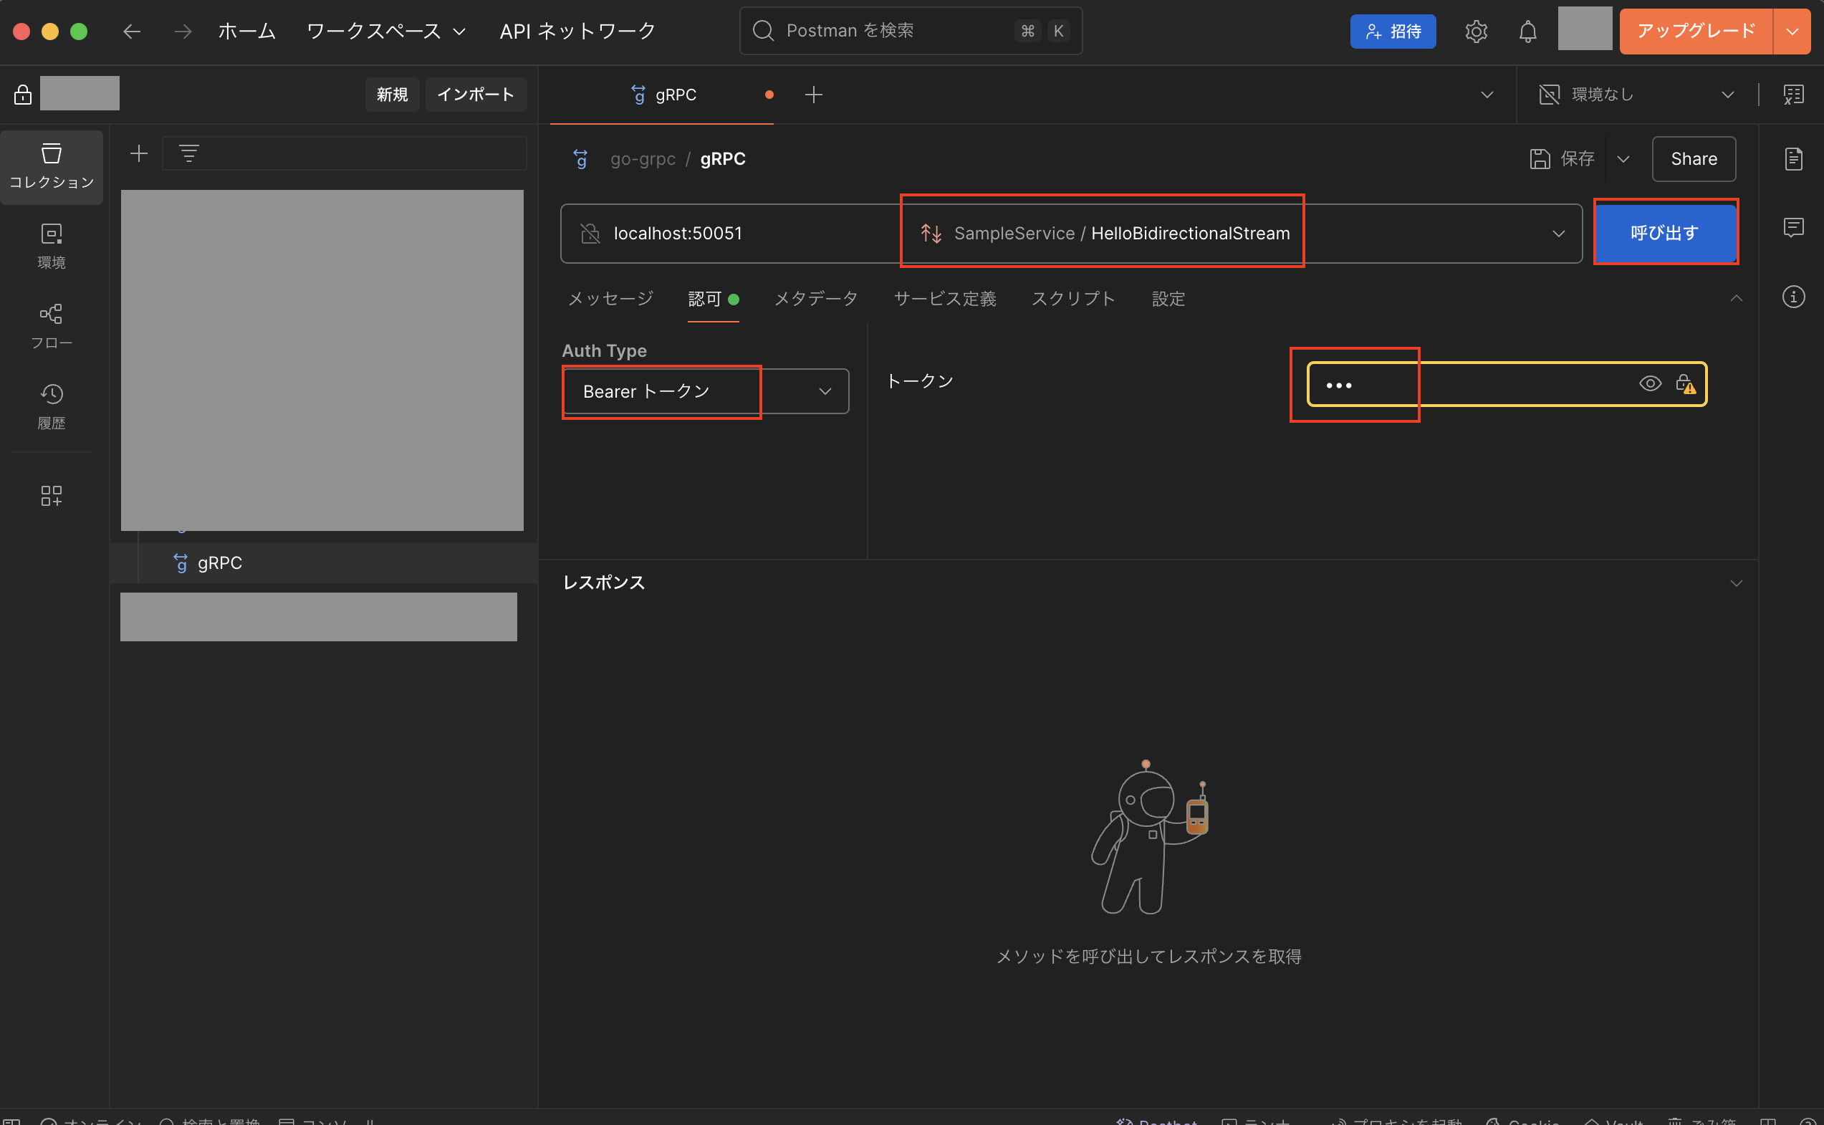1824x1125 pixels.
Task: Open the method selector dropdown chevron
Action: click(1558, 234)
